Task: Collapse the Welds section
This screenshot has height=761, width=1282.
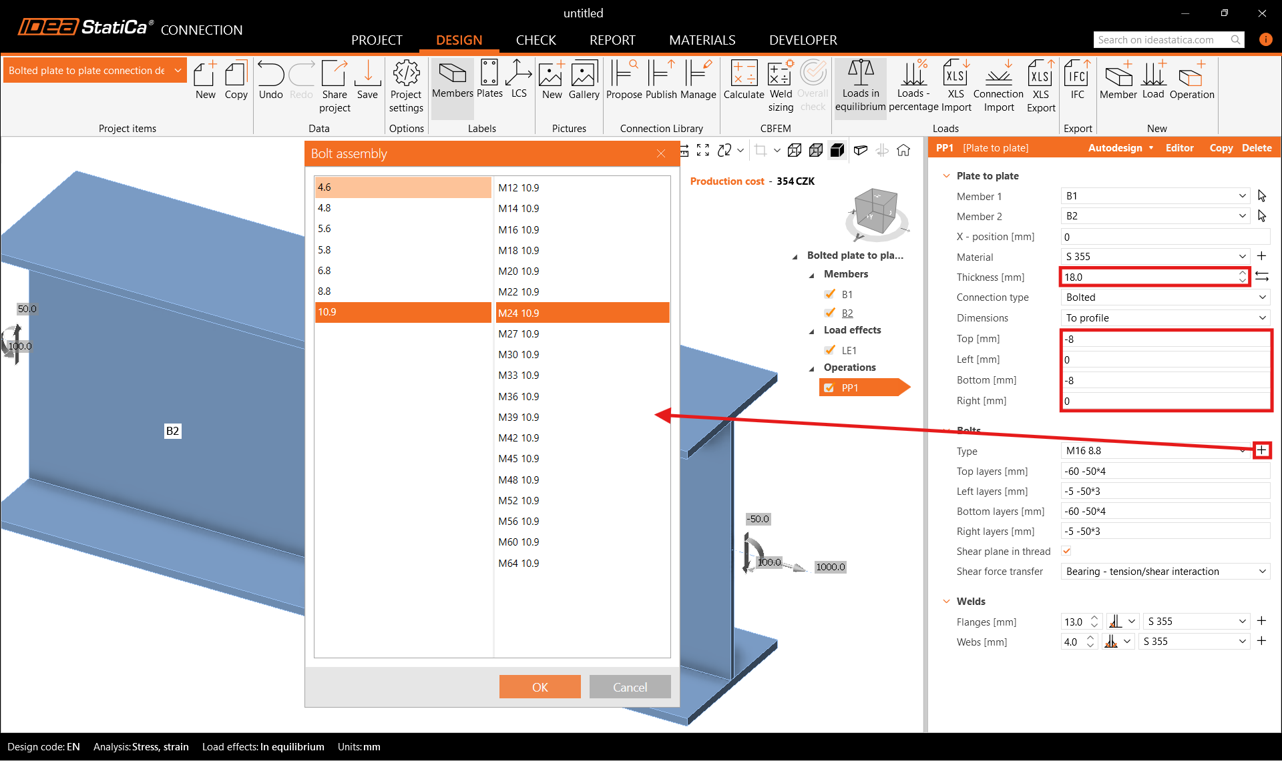Action: point(946,602)
